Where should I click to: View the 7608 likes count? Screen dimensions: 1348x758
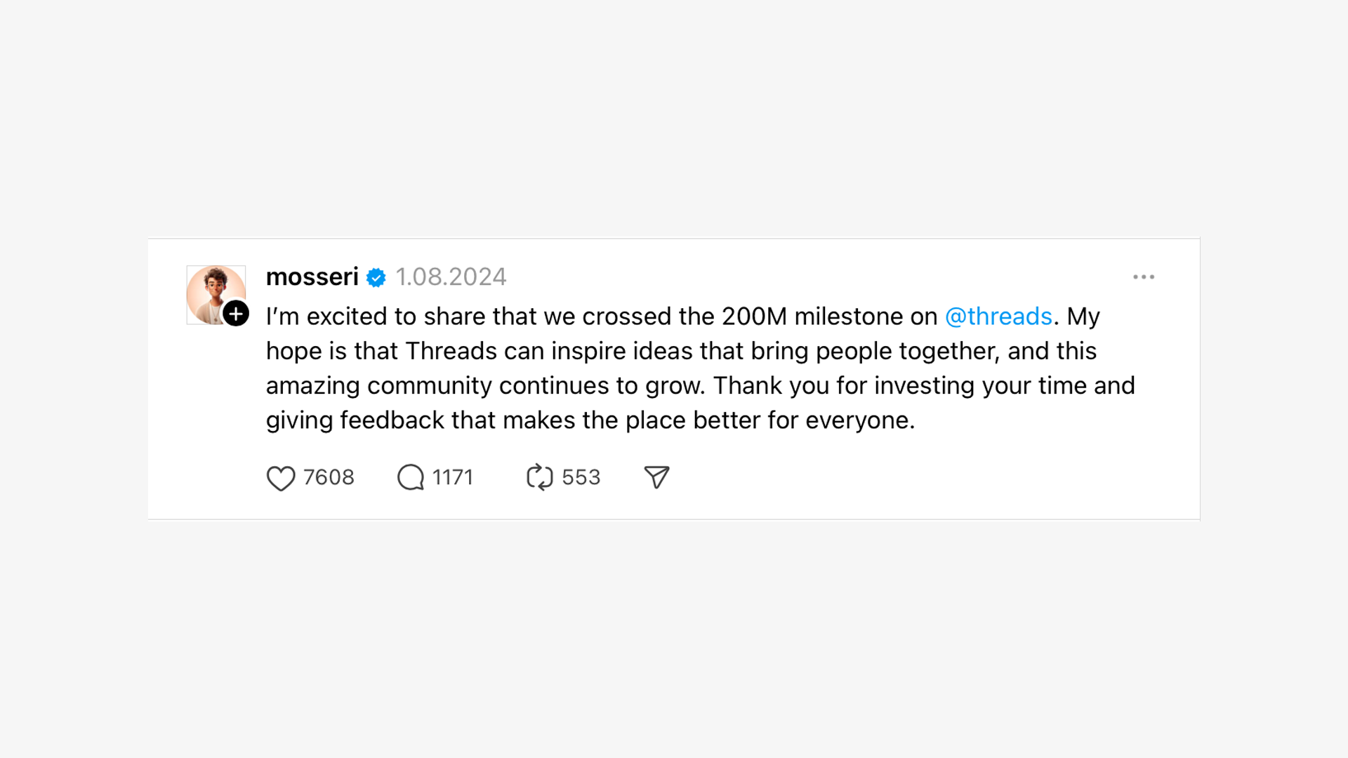point(329,477)
